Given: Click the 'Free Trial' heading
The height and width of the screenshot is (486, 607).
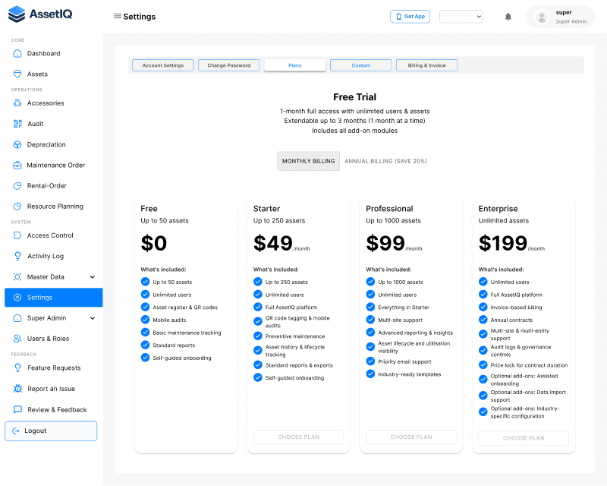Looking at the screenshot, I should click(x=354, y=97).
